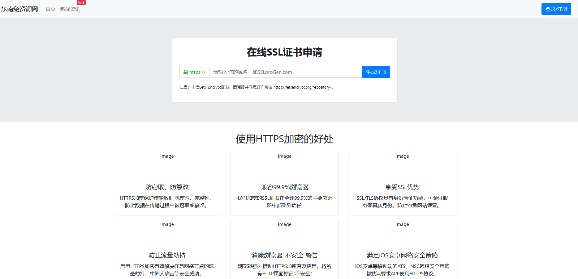Click the Image placeholder of 享受SSL优势 card
Image resolution: width=578 pixels, height=279 pixels.
click(402, 156)
